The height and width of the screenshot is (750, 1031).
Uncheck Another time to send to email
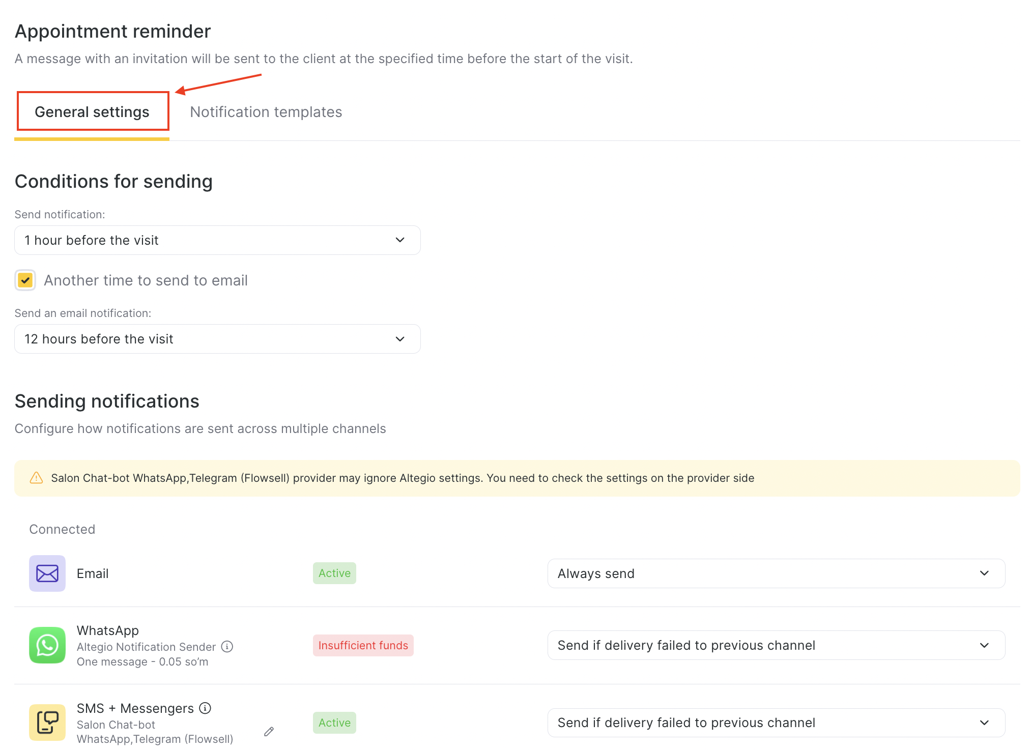tap(25, 280)
